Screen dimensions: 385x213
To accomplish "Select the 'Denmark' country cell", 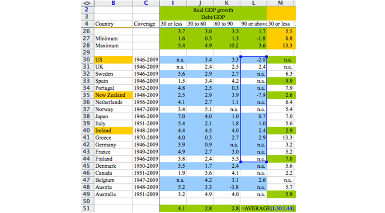I will click(x=113, y=166).
